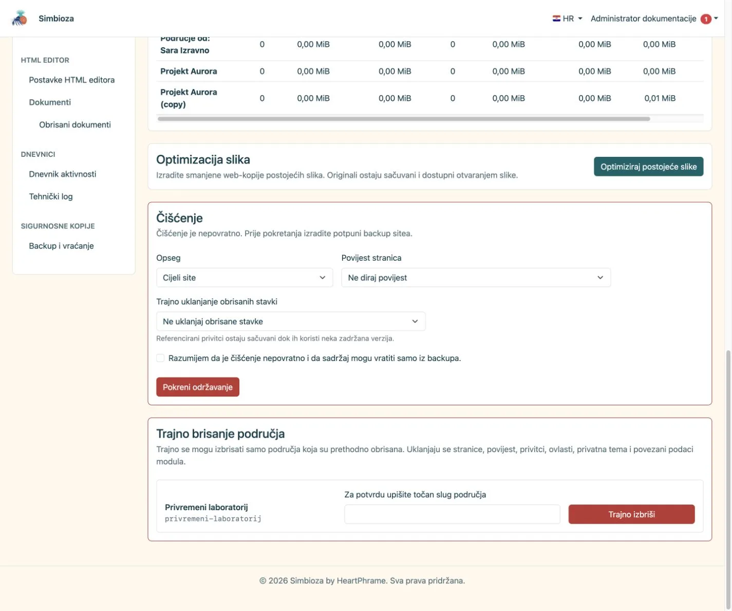The height and width of the screenshot is (611, 732).
Task: Click the Croatian flag language icon
Action: click(556, 19)
